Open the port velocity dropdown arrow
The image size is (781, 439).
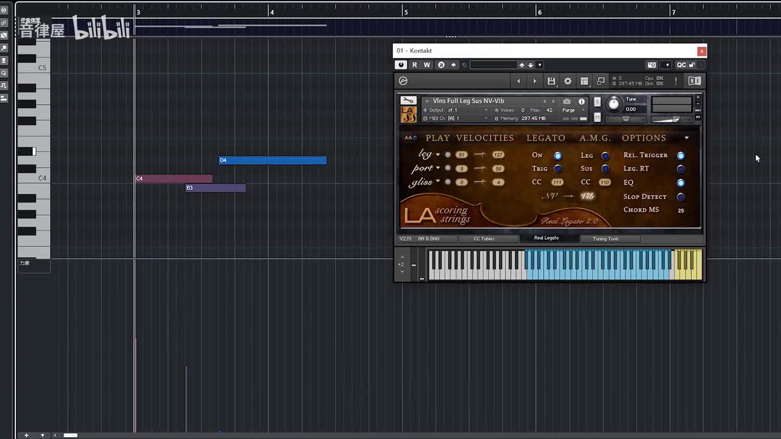(x=437, y=168)
